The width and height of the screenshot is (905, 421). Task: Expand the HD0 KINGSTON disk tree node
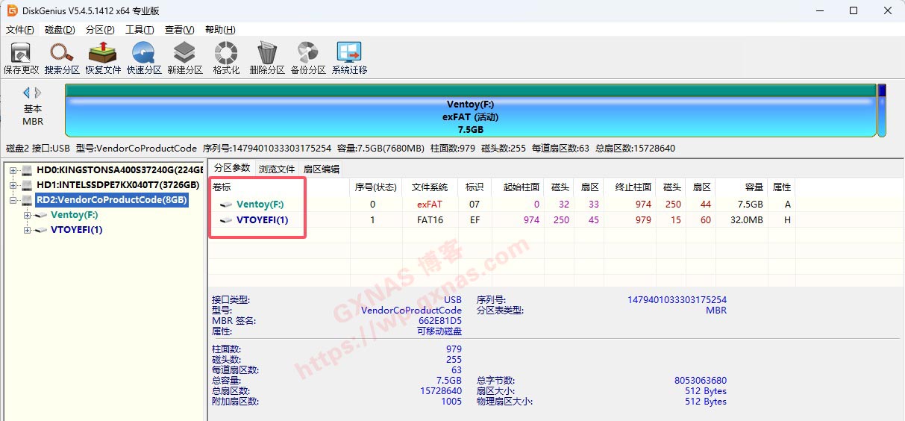coord(13,171)
